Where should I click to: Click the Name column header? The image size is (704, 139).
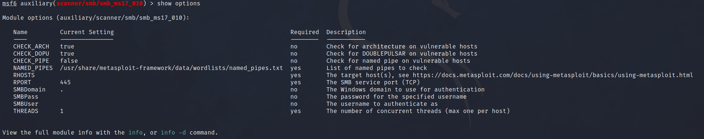point(20,32)
